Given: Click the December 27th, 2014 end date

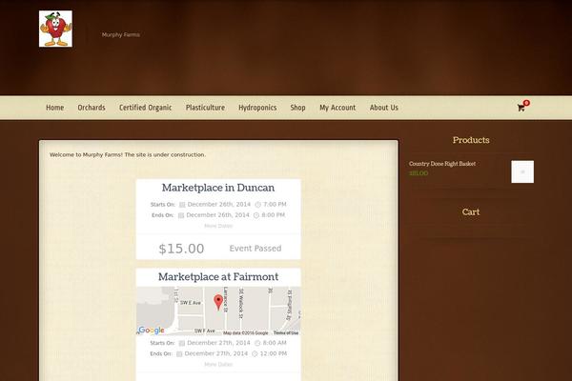Looking at the screenshot, I should click(216, 353).
